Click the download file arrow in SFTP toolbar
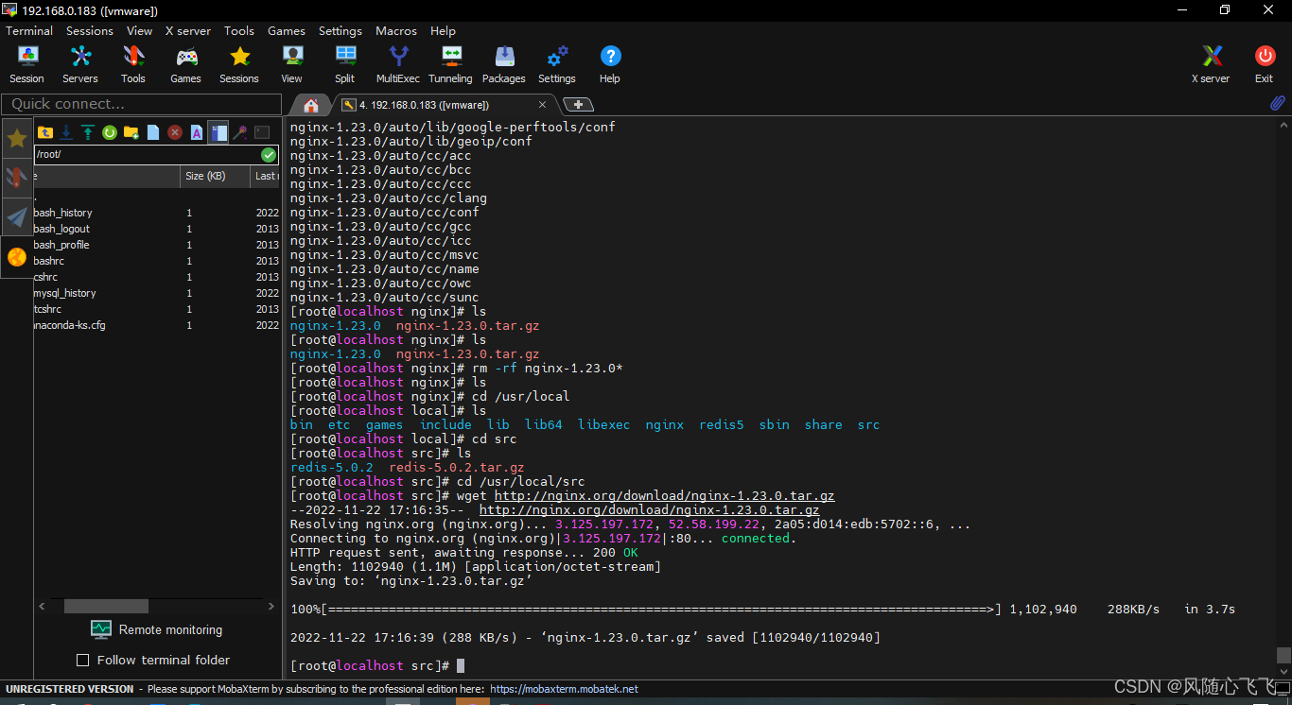 click(66, 132)
